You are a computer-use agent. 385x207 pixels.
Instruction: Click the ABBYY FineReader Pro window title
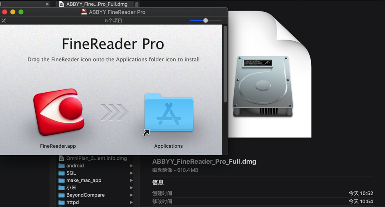(x=117, y=12)
